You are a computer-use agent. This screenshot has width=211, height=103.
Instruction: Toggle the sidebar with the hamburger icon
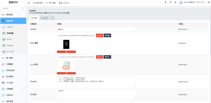click(x=29, y=3)
